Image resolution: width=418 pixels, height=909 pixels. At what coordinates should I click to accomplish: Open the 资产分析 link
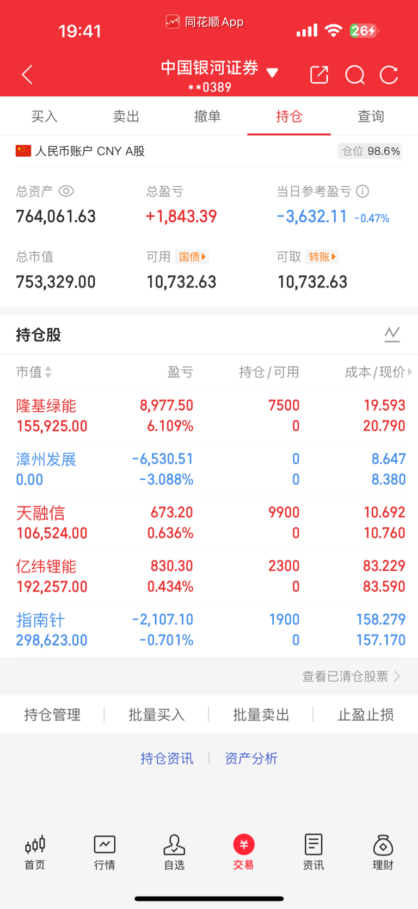click(x=251, y=758)
